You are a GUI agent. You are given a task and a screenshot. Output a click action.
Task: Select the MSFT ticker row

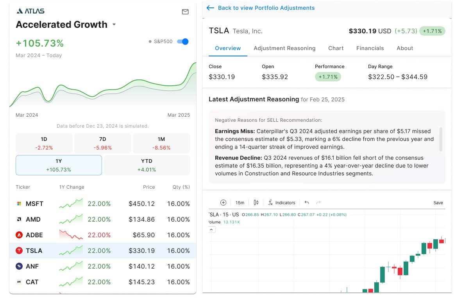(103, 204)
